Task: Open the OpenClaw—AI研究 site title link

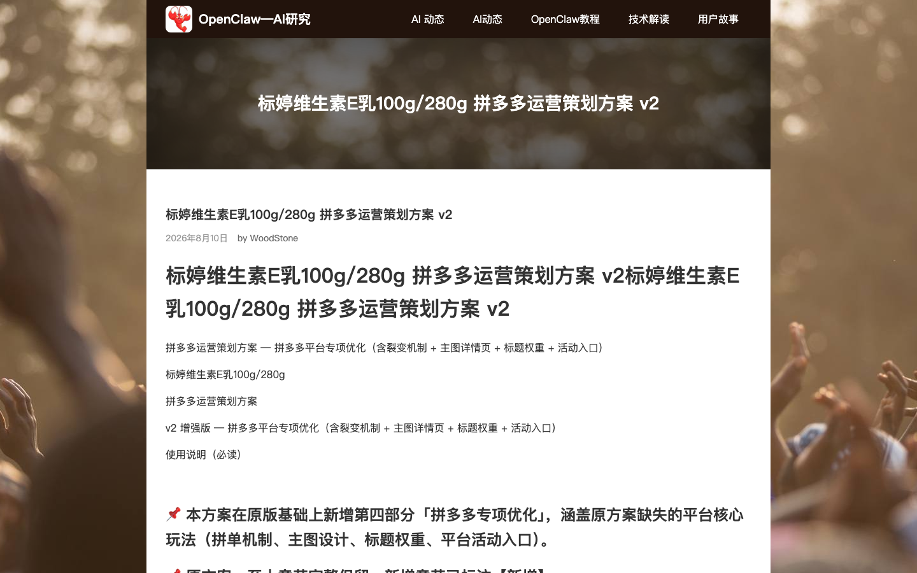Action: (254, 19)
